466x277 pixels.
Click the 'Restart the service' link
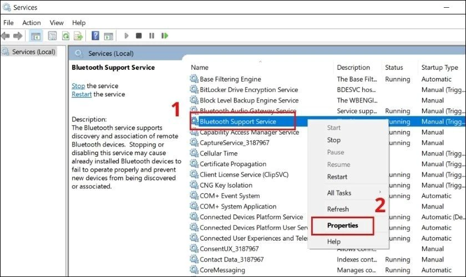[82, 94]
